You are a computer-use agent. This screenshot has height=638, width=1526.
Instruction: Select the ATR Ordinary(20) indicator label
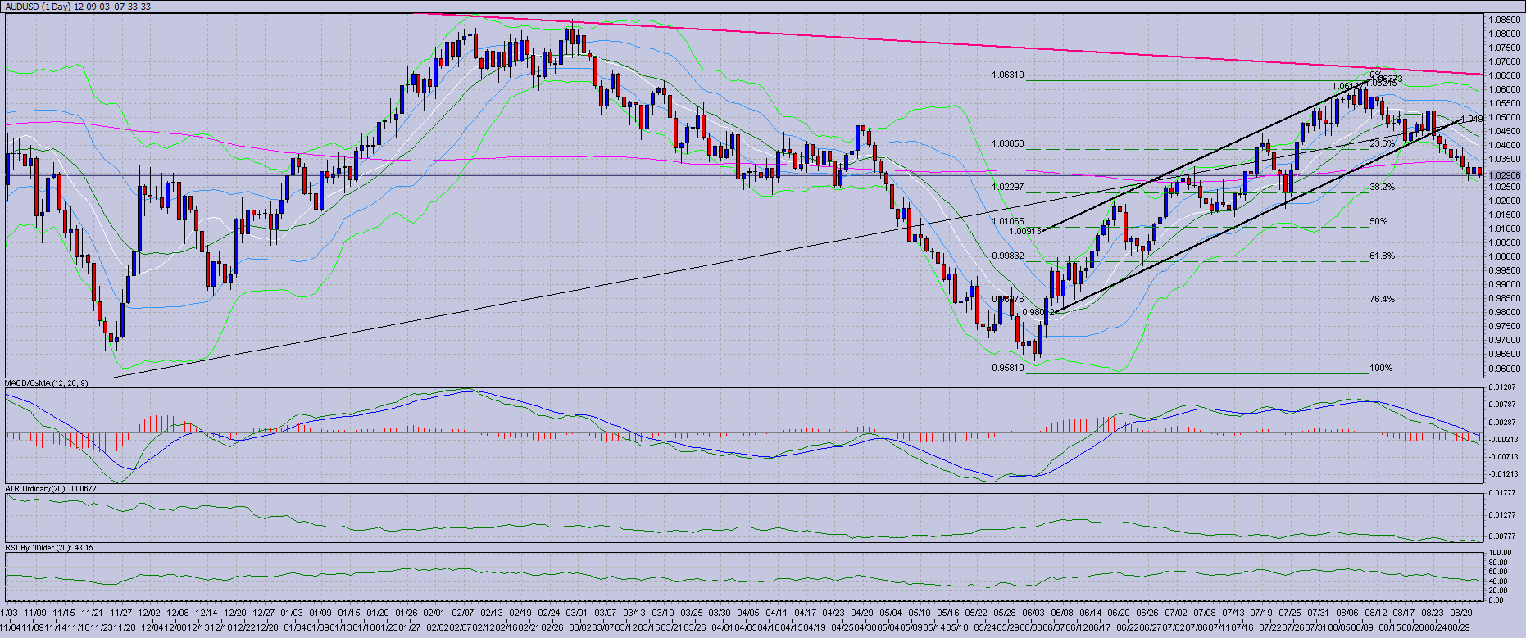pyautogui.click(x=51, y=489)
